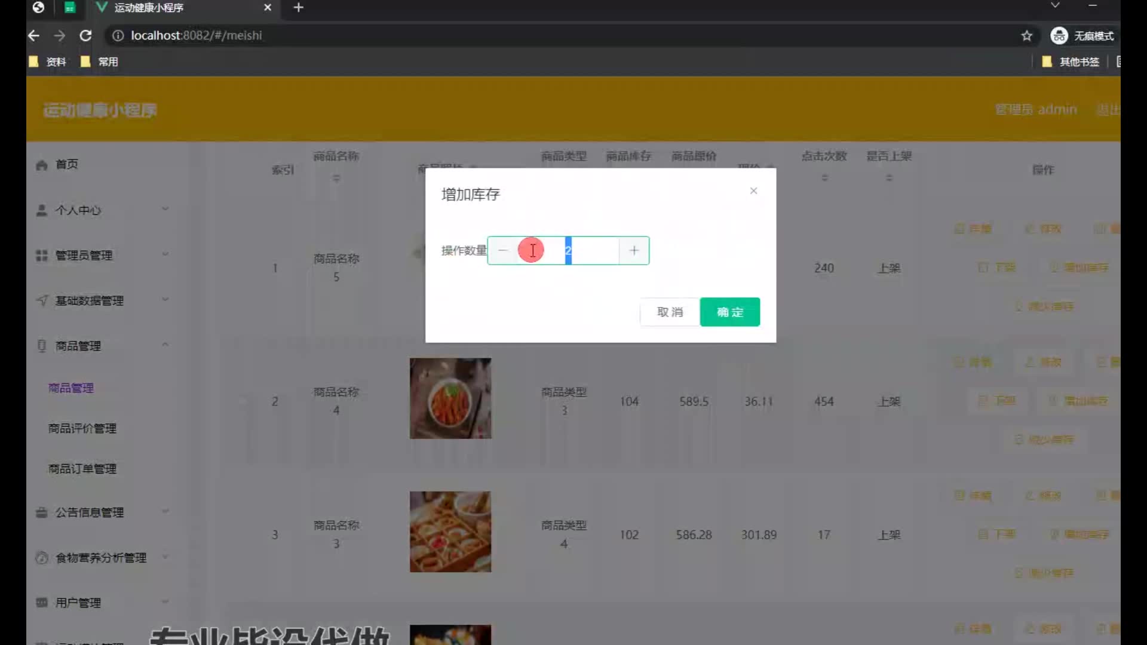Click the browser back arrow
1147x645 pixels.
34,36
